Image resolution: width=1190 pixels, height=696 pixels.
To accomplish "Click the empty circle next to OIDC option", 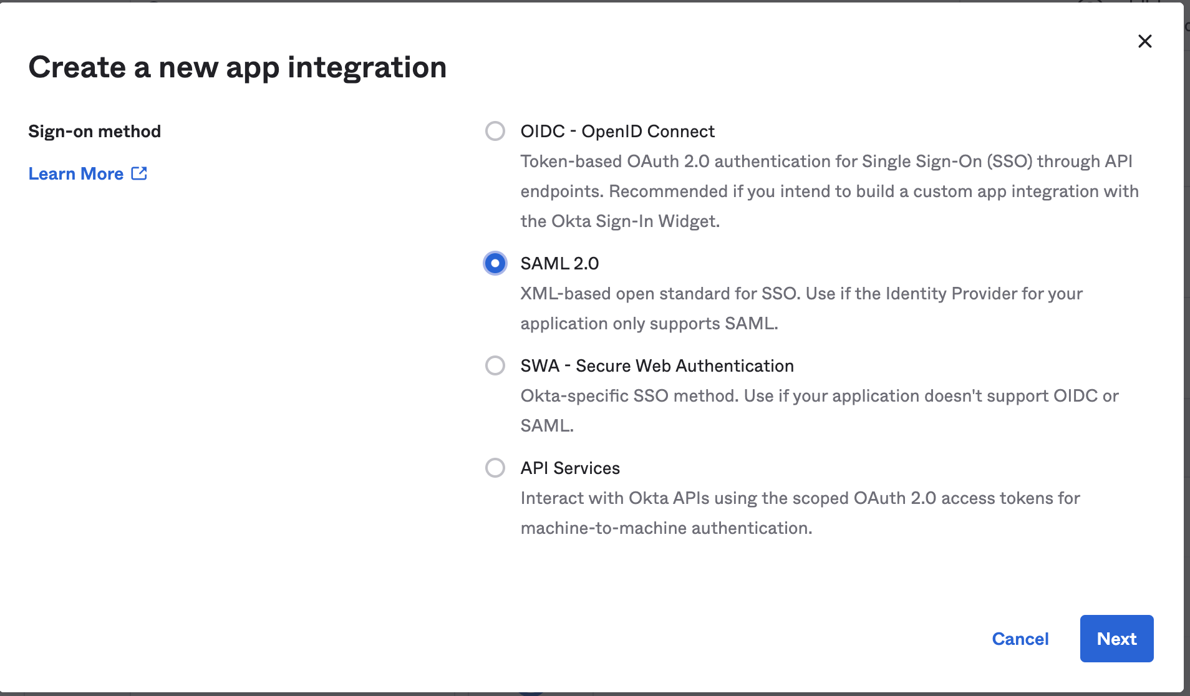I will pyautogui.click(x=495, y=131).
